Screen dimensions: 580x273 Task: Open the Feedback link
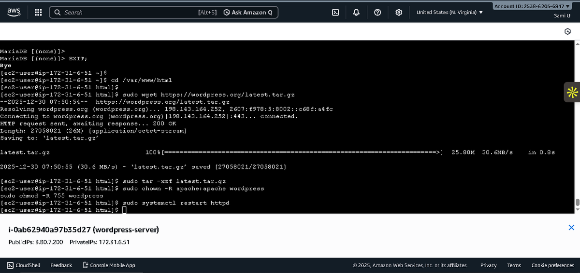pyautogui.click(x=61, y=265)
